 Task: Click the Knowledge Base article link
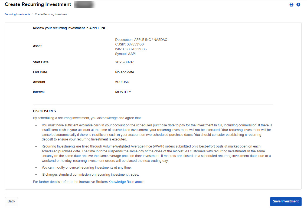point(127,182)
